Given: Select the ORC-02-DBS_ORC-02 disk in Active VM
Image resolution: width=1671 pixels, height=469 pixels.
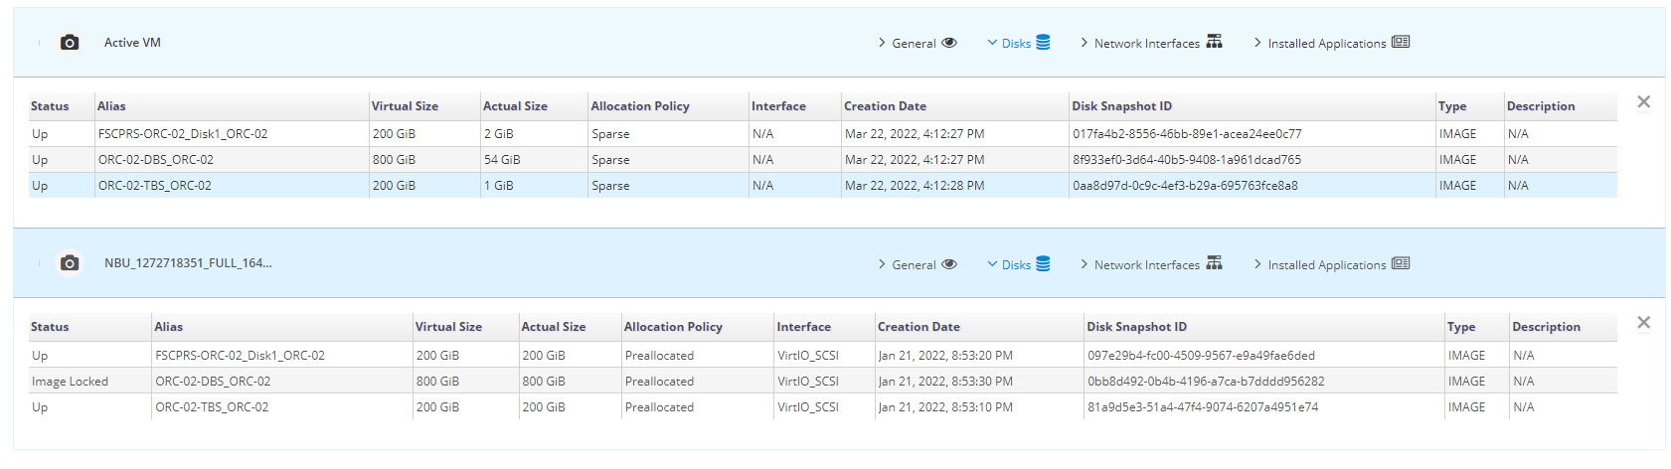Looking at the screenshot, I should click(155, 160).
